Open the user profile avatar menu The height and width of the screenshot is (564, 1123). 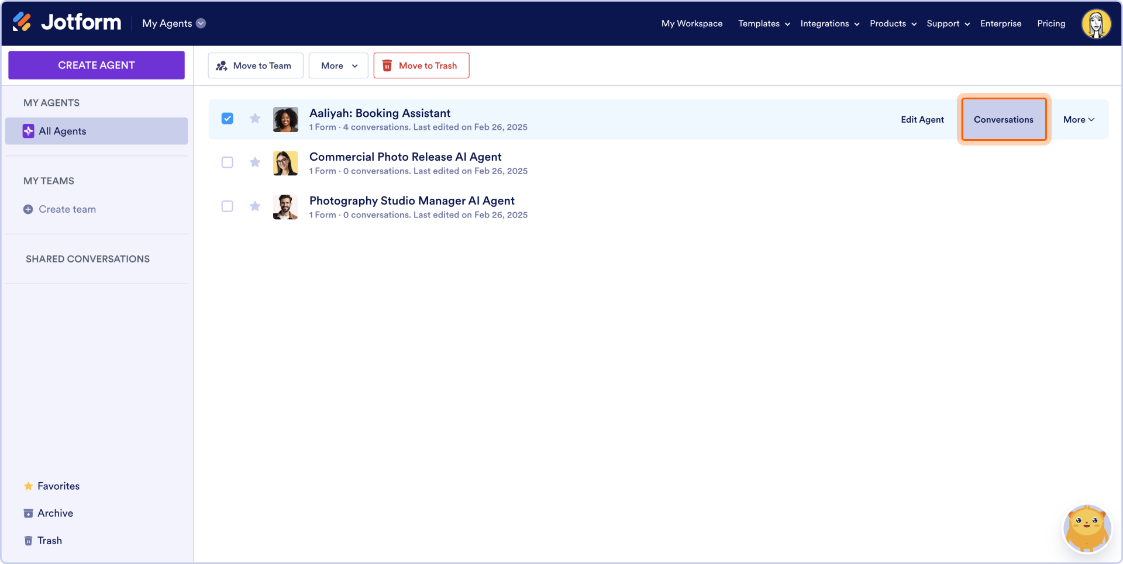(x=1096, y=23)
